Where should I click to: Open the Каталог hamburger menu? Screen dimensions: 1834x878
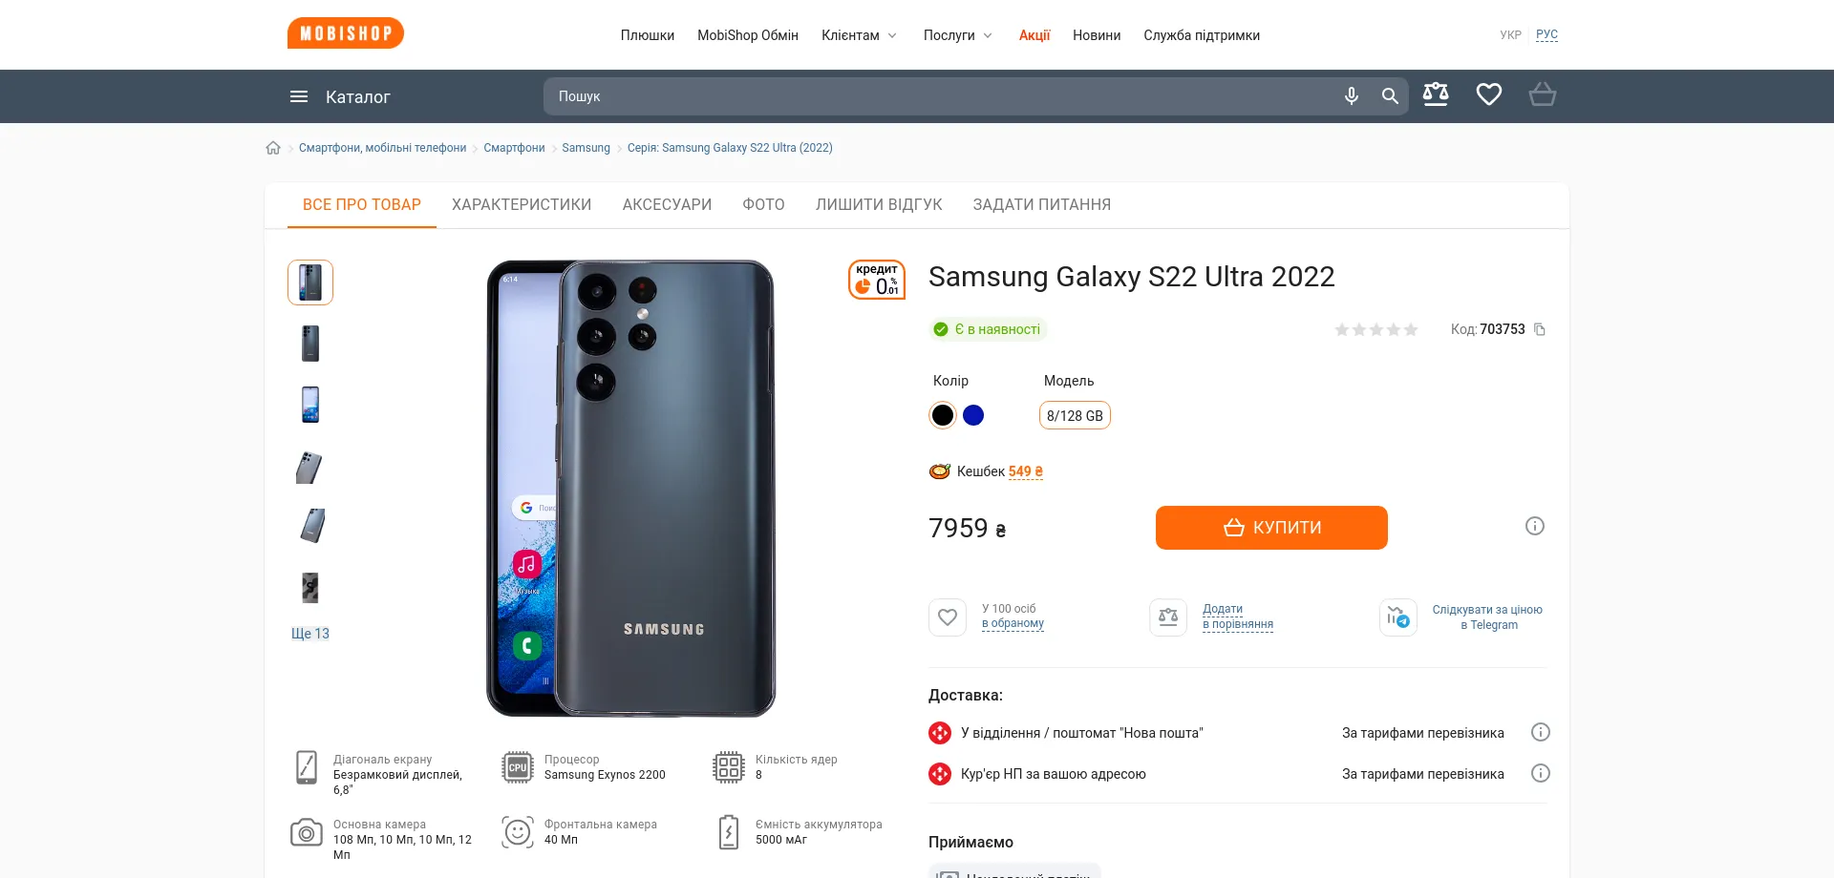pos(340,96)
